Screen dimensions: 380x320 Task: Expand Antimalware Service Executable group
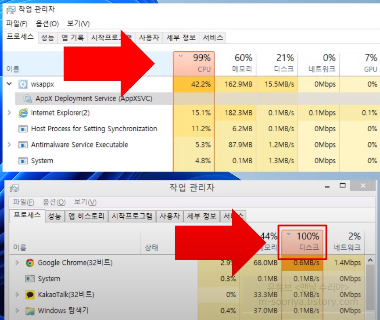(9, 145)
